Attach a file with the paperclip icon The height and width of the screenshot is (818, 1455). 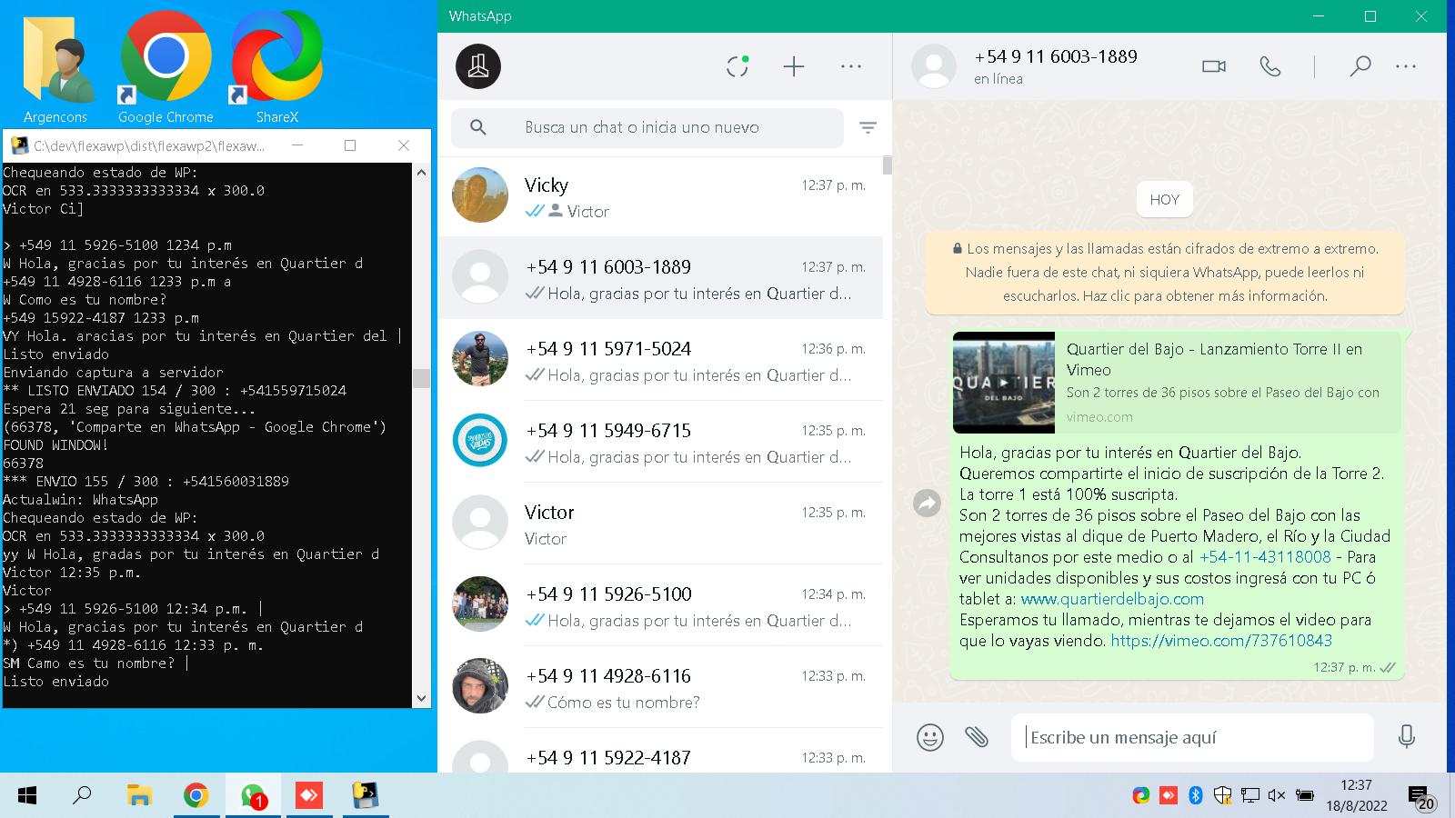tap(977, 737)
